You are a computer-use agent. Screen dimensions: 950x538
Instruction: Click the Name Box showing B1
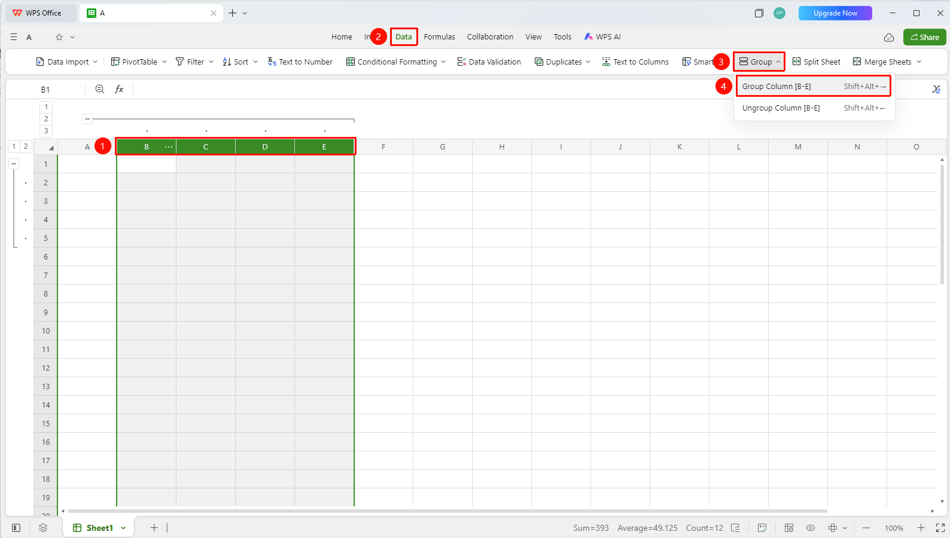pos(45,90)
